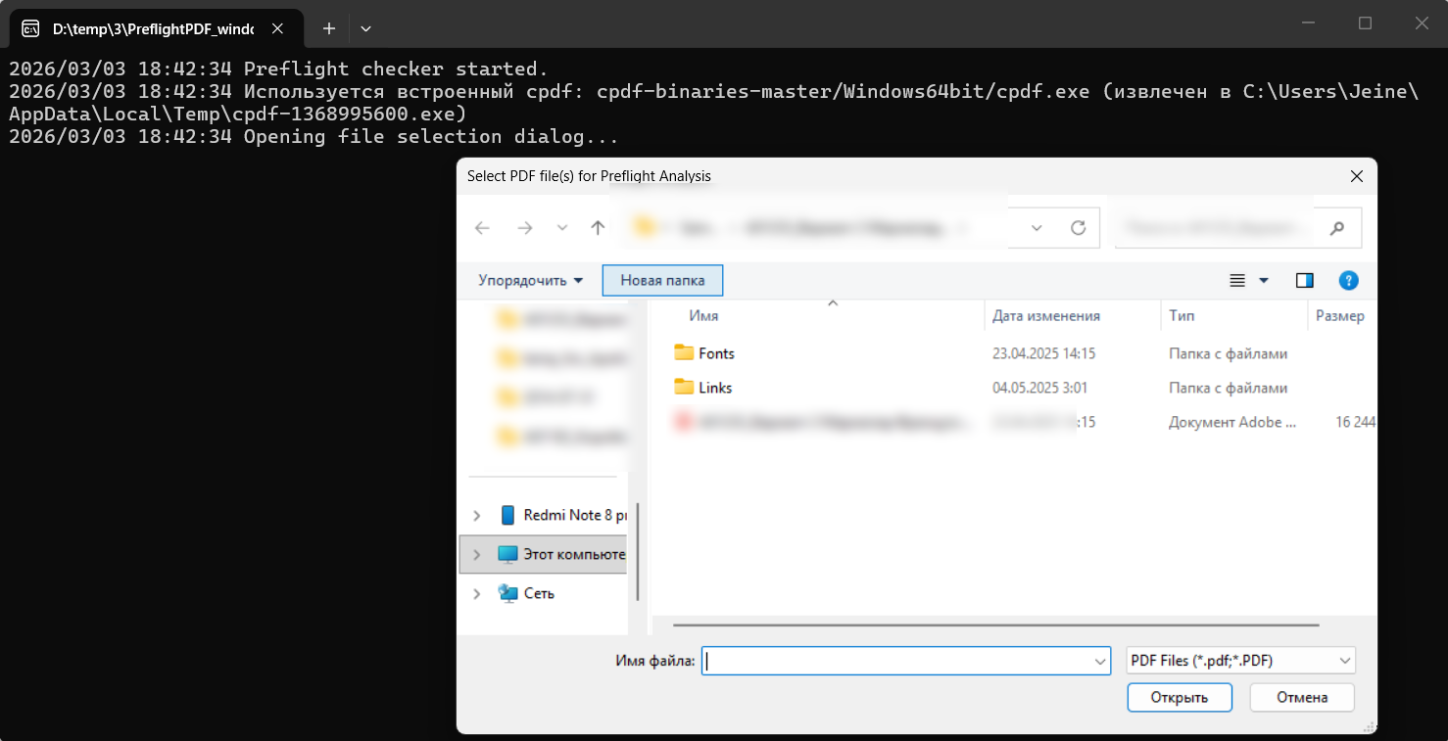
Task: Expand the Этот компьютер tree node
Action: pyautogui.click(x=477, y=554)
